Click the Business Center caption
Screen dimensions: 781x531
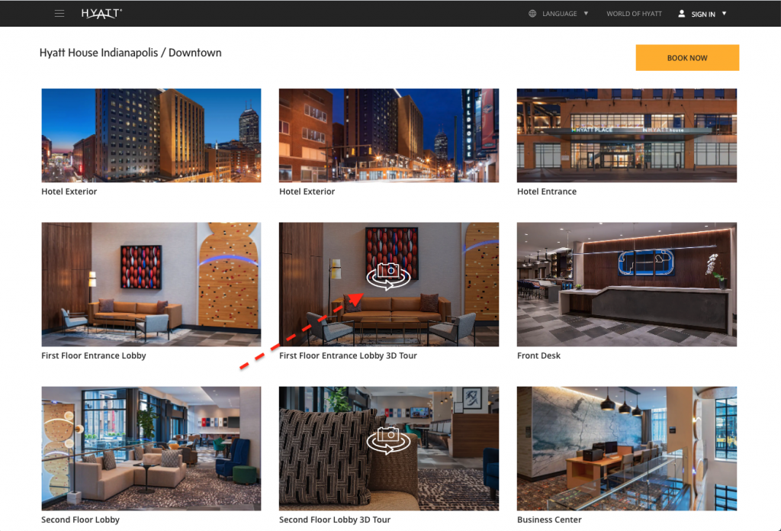pos(549,520)
